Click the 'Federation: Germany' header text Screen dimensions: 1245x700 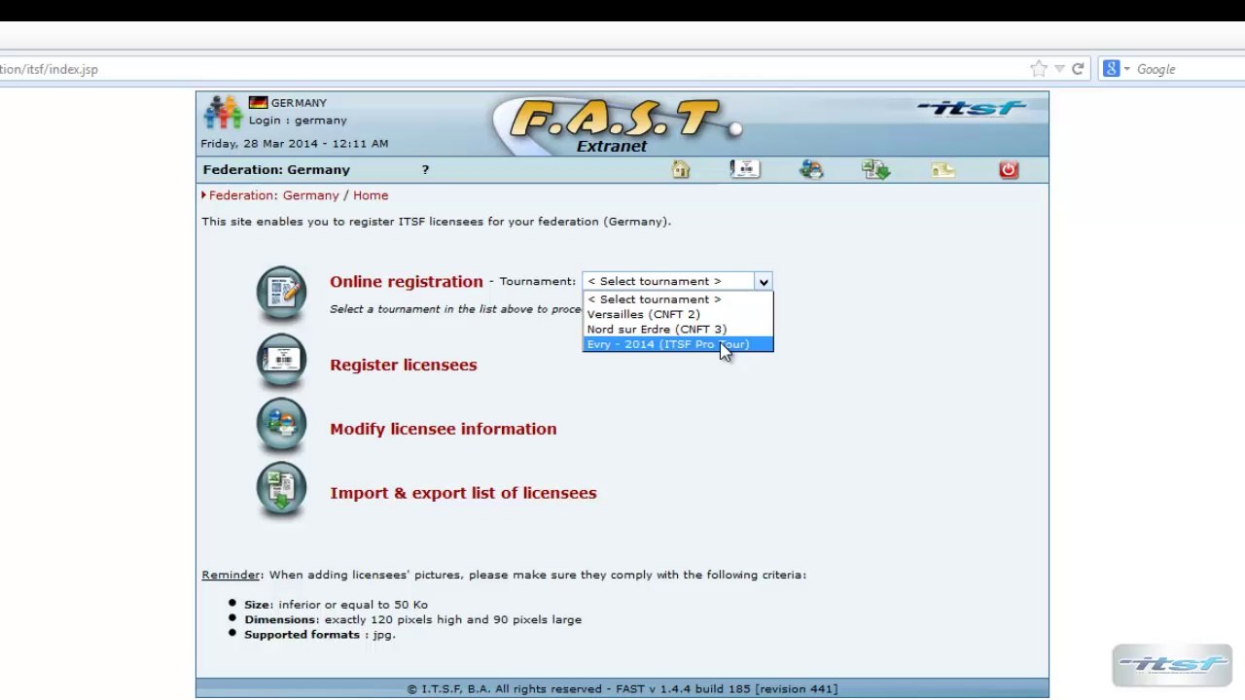(276, 170)
